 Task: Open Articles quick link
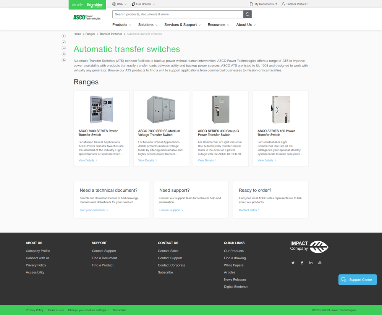[230, 272]
